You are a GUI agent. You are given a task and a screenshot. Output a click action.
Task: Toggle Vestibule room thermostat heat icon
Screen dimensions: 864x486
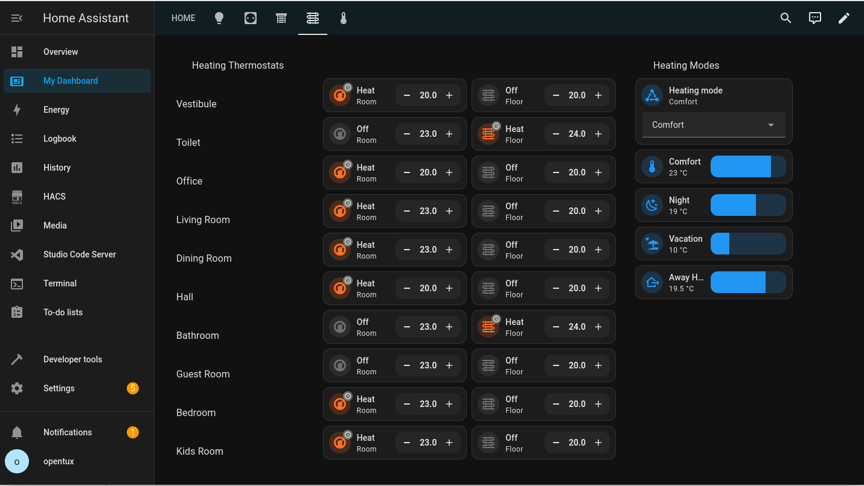340,95
